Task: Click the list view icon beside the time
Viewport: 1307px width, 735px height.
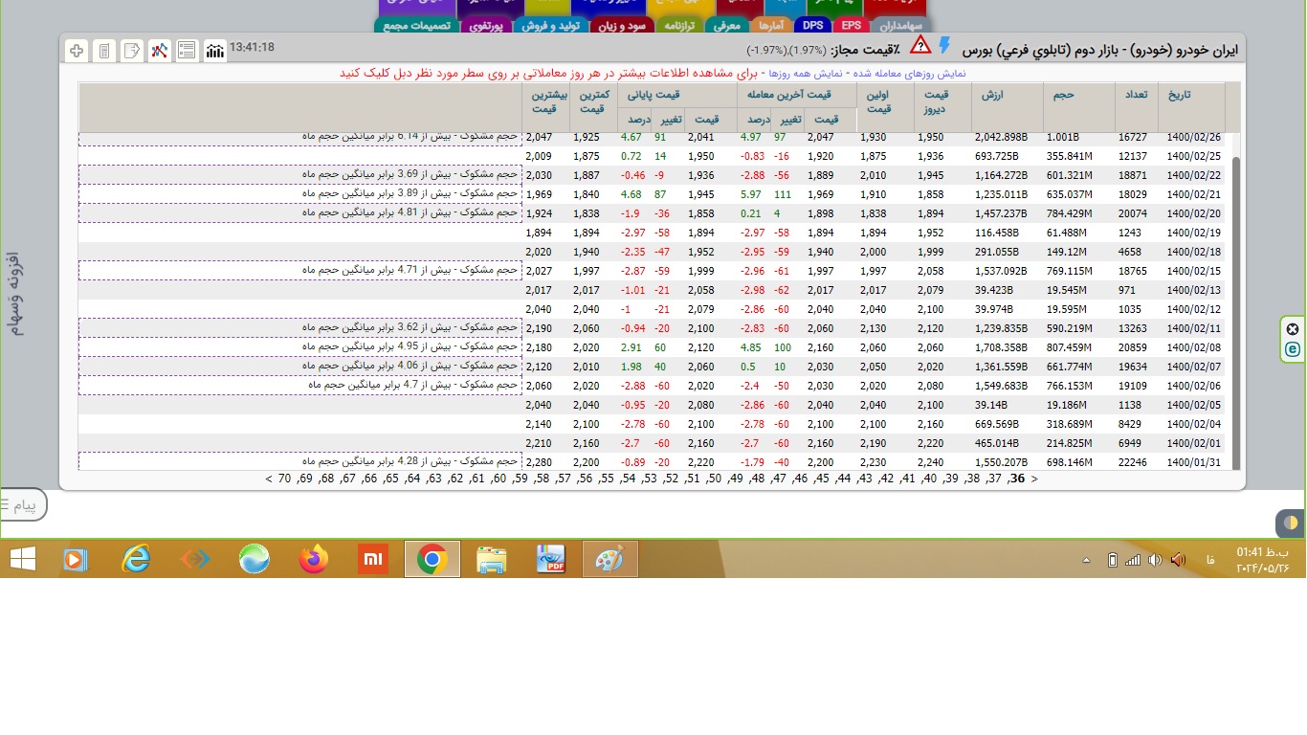Action: [188, 50]
